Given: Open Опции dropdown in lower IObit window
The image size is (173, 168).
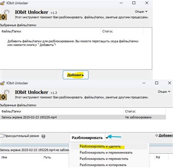Looking at the screenshot, I should click(164, 92).
